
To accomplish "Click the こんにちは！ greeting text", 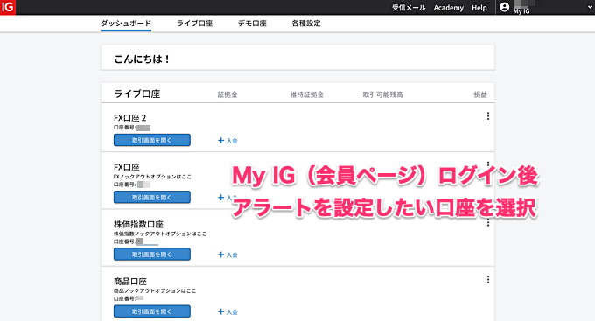I will point(142,59).
